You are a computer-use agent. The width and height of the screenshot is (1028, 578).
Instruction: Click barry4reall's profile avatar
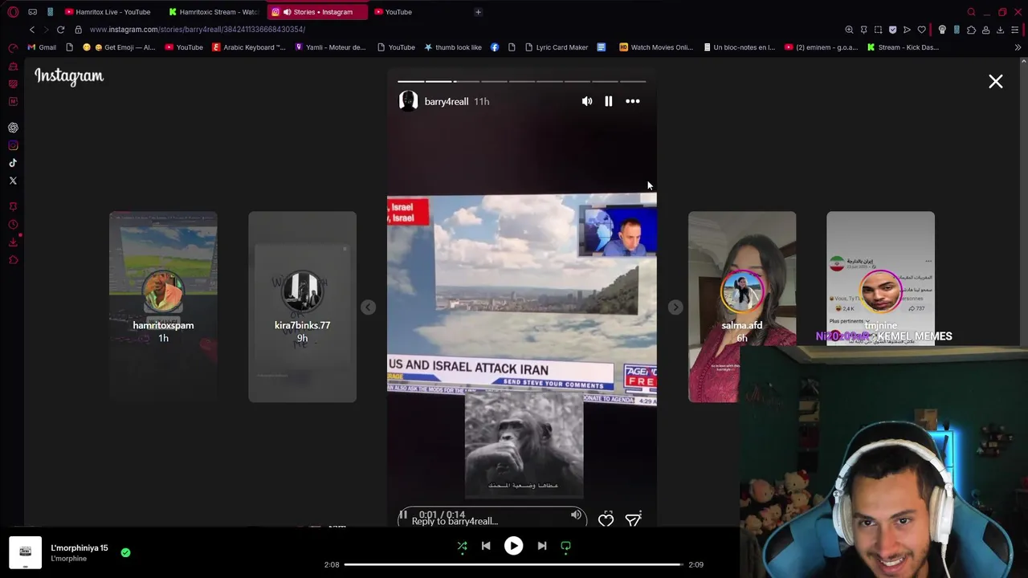(408, 101)
